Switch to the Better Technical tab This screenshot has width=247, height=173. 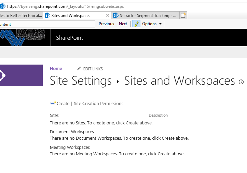20,16
